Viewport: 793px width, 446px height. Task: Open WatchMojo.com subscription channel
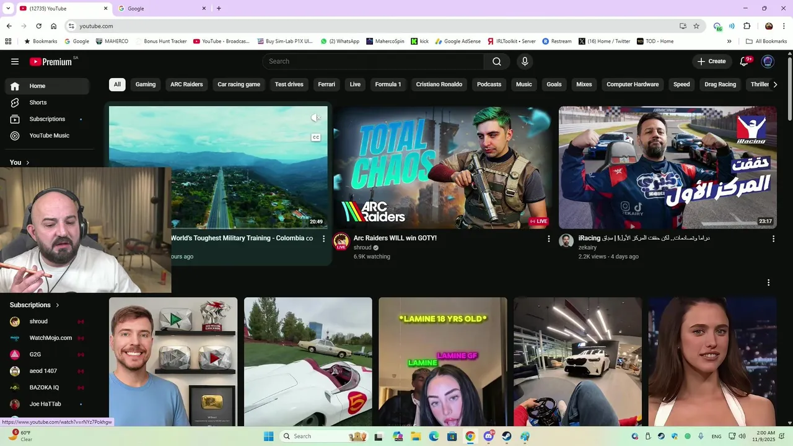(x=47, y=338)
